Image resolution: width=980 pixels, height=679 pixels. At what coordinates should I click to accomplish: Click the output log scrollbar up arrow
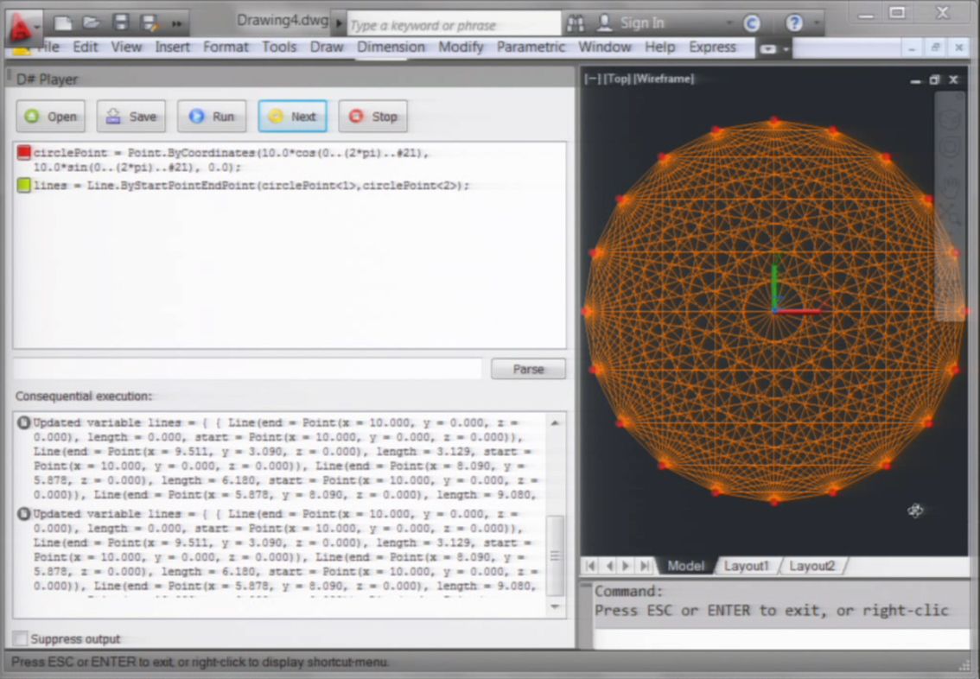tap(555, 423)
